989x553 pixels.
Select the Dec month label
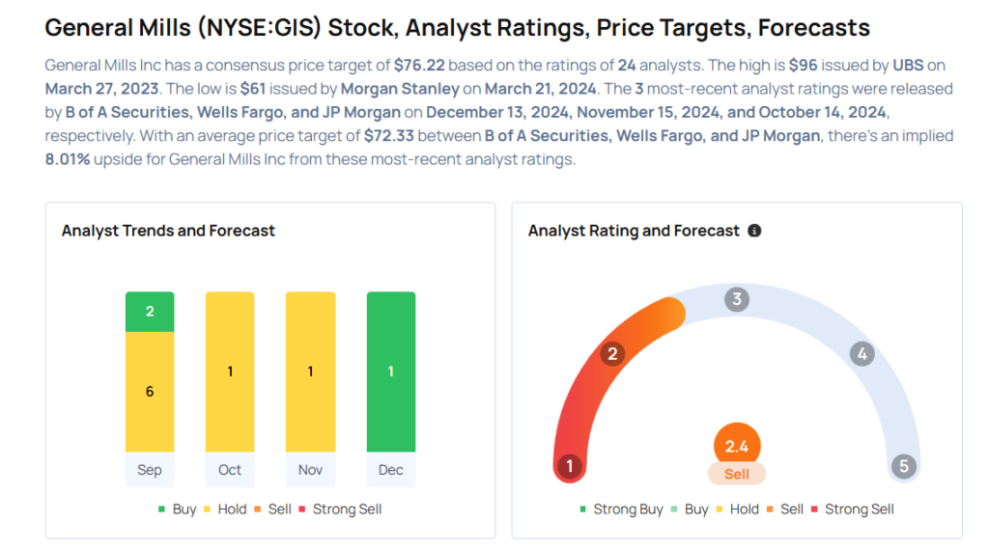[390, 470]
